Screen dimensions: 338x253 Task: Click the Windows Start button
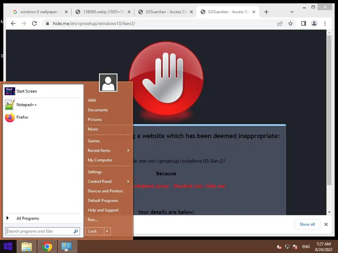(x=8, y=246)
